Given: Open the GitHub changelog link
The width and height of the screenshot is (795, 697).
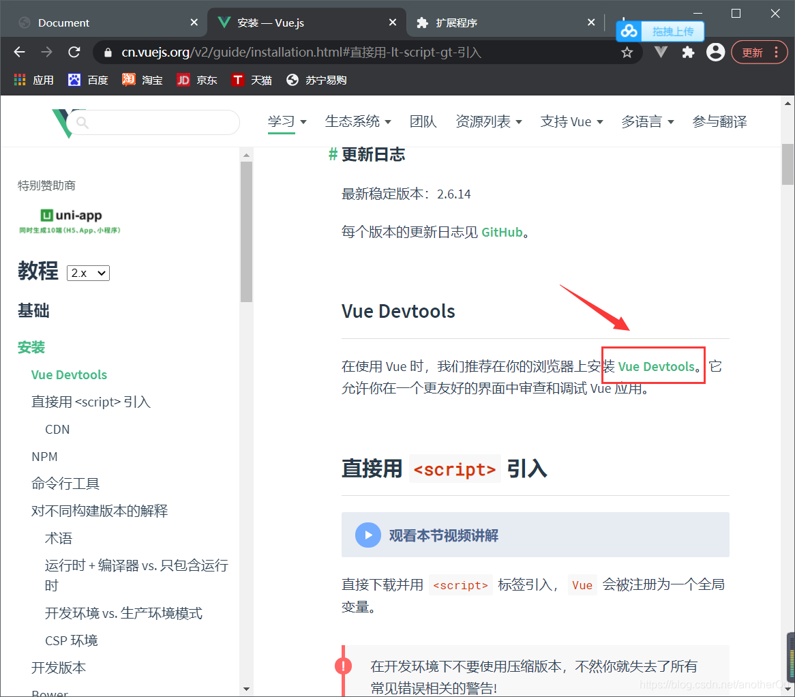Looking at the screenshot, I should coord(502,233).
